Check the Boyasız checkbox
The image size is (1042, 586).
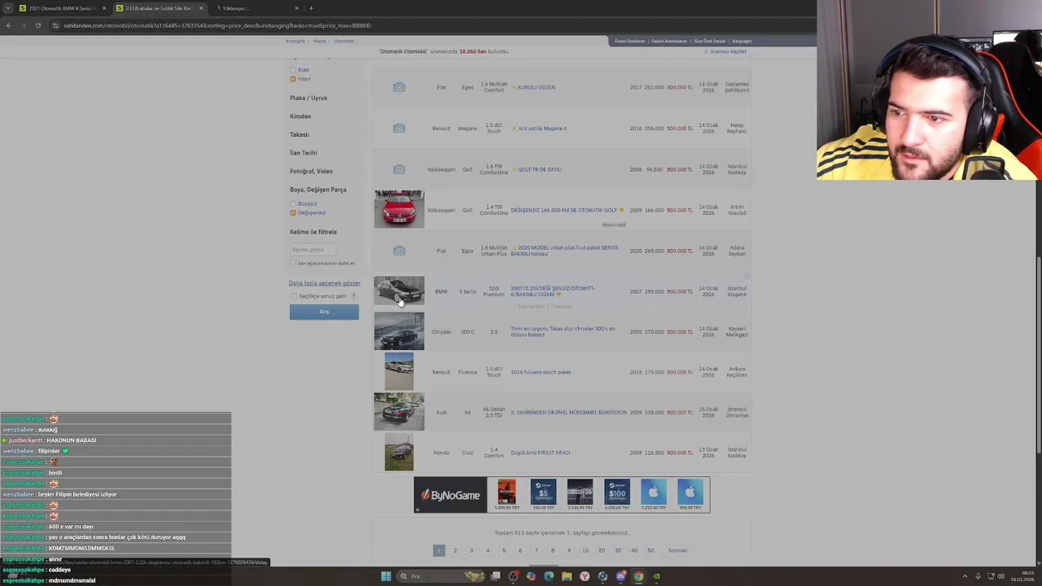pyautogui.click(x=293, y=203)
